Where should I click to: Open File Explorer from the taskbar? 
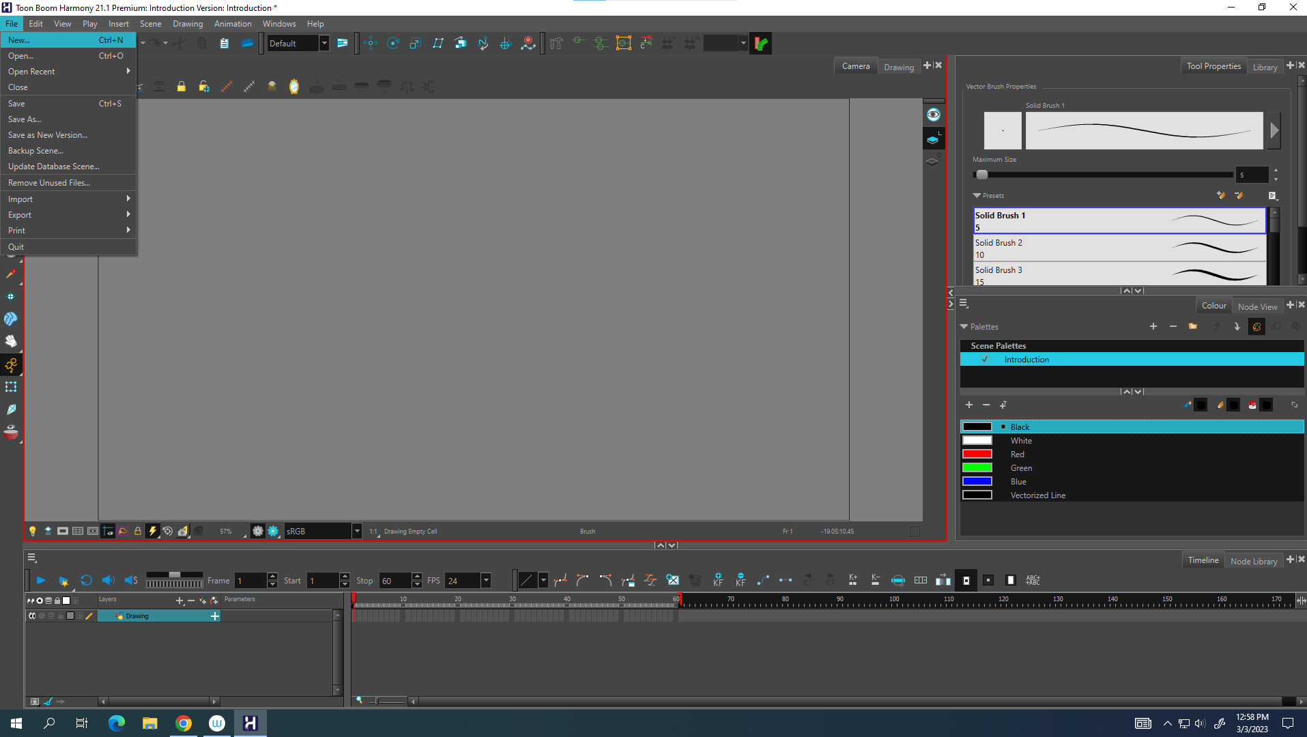point(150,723)
